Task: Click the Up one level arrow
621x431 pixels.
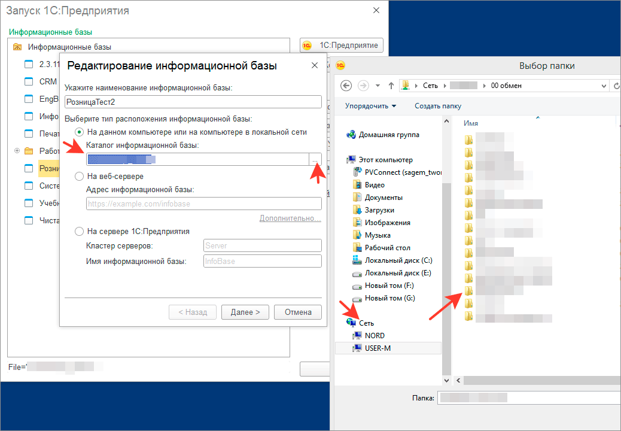Action: tap(391, 86)
